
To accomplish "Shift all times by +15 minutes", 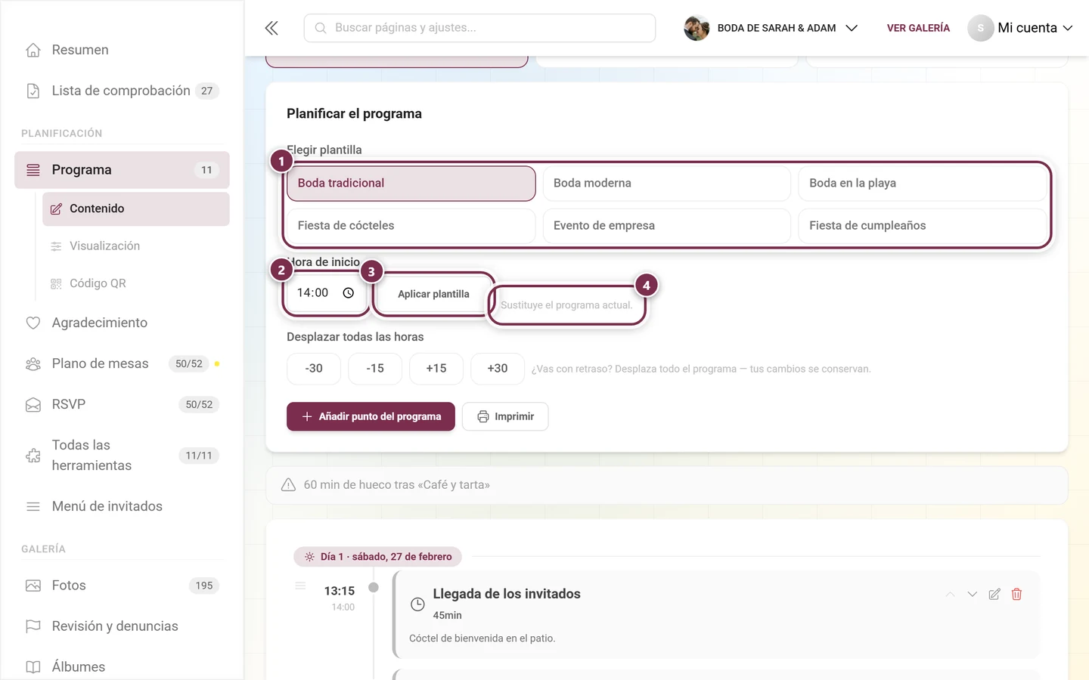I will click(x=436, y=369).
